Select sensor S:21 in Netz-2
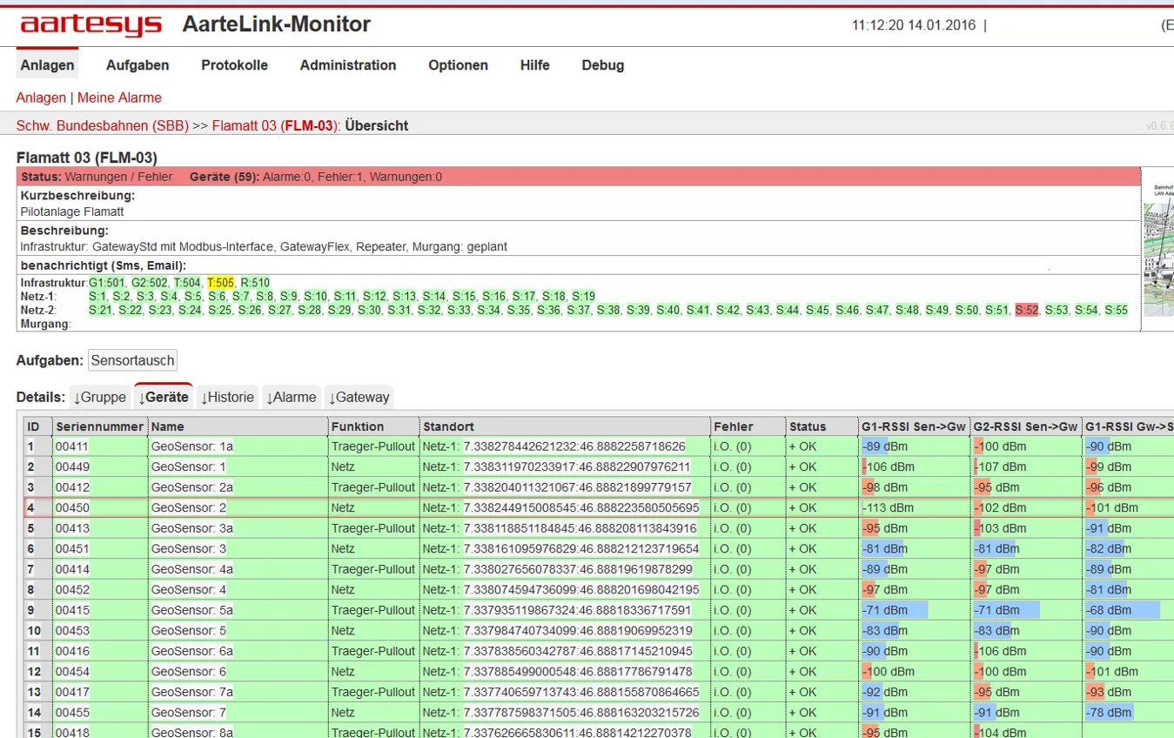 pyautogui.click(x=101, y=310)
